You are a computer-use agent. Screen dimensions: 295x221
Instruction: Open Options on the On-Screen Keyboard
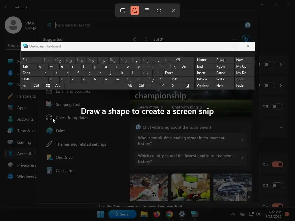tap(205, 85)
